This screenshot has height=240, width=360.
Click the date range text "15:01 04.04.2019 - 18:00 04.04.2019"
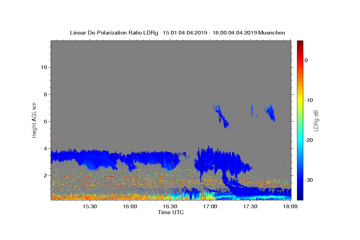pyautogui.click(x=210, y=33)
